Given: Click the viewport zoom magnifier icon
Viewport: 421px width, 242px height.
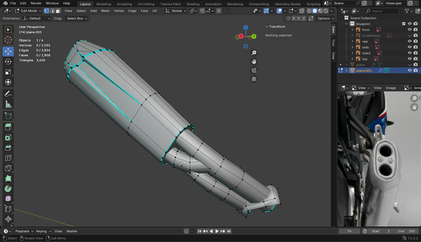Looking at the screenshot, I should click(x=254, y=53).
